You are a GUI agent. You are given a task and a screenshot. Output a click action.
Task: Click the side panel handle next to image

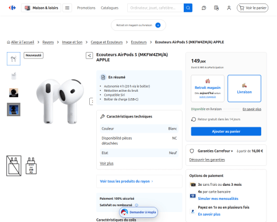pos(91,102)
